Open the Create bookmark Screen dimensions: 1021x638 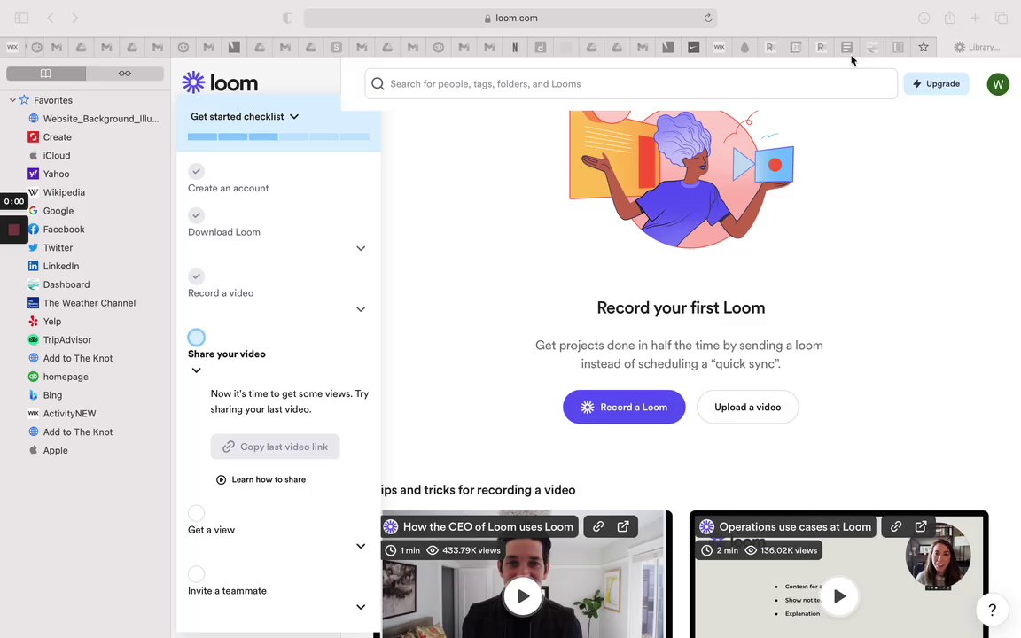[x=50, y=136]
